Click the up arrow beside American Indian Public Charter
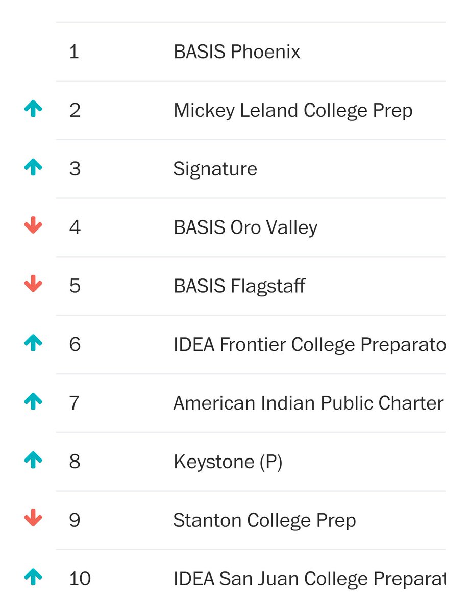469x612 pixels. (33, 402)
